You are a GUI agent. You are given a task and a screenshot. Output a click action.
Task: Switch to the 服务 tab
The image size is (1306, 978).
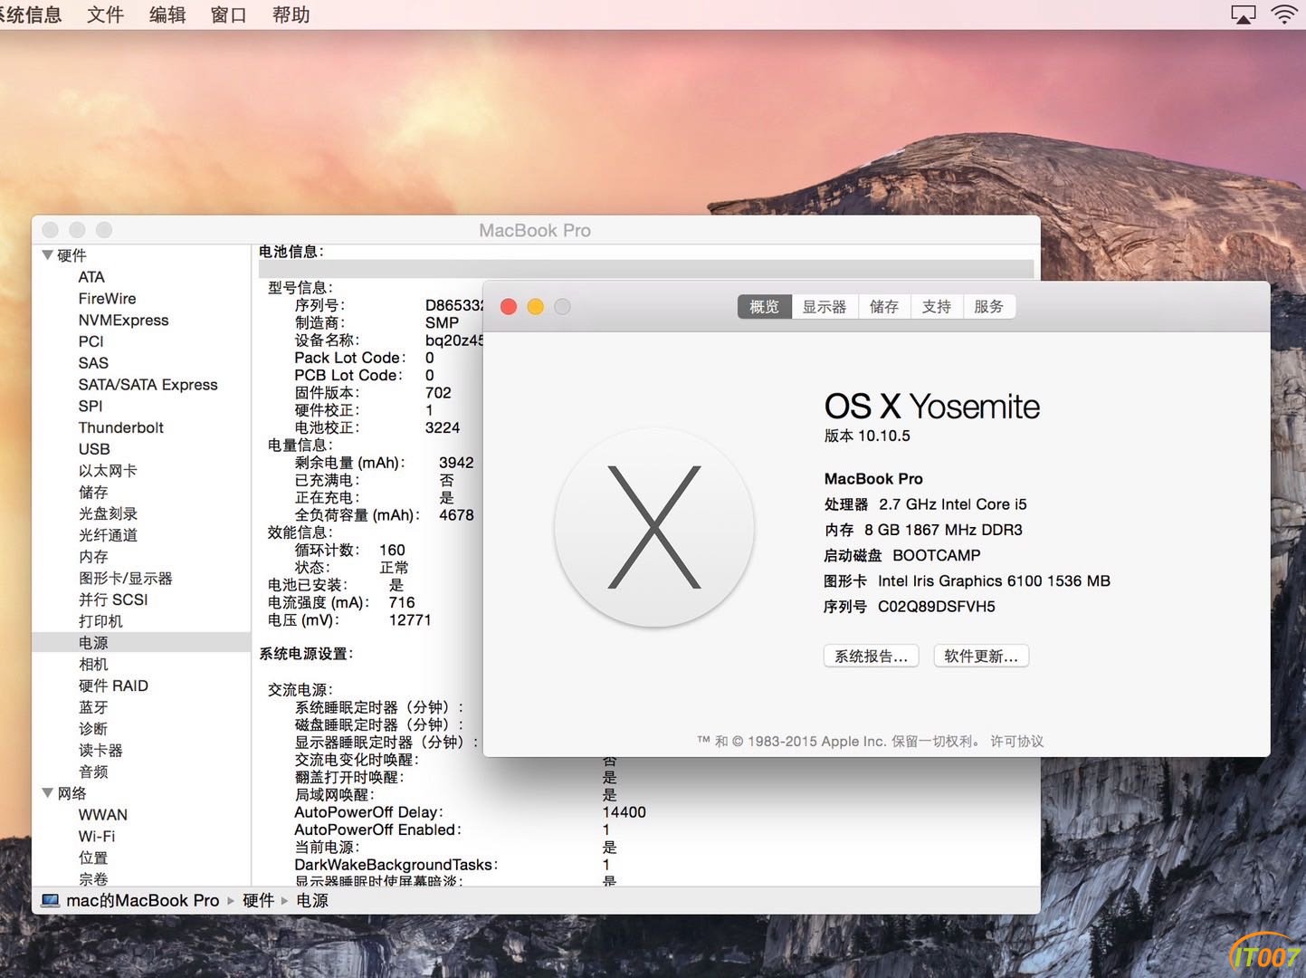(989, 306)
